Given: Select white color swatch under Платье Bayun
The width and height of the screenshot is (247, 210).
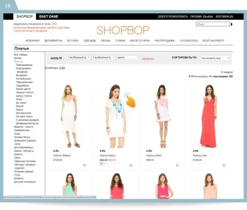Looking at the screenshot, I should (x=105, y=164).
